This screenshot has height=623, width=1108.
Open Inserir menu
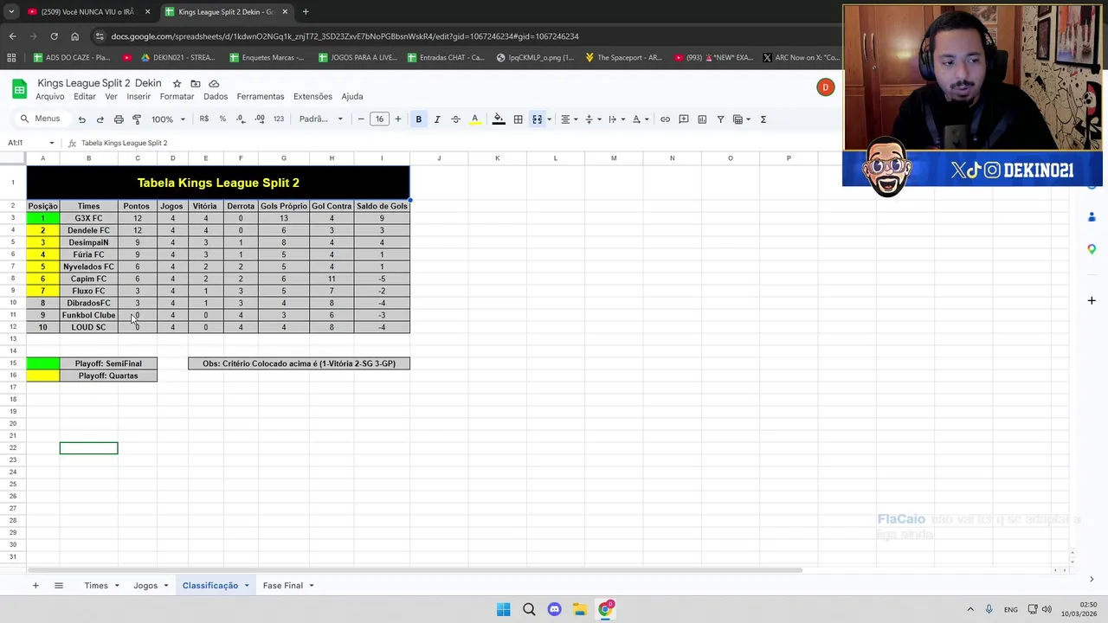(x=138, y=96)
